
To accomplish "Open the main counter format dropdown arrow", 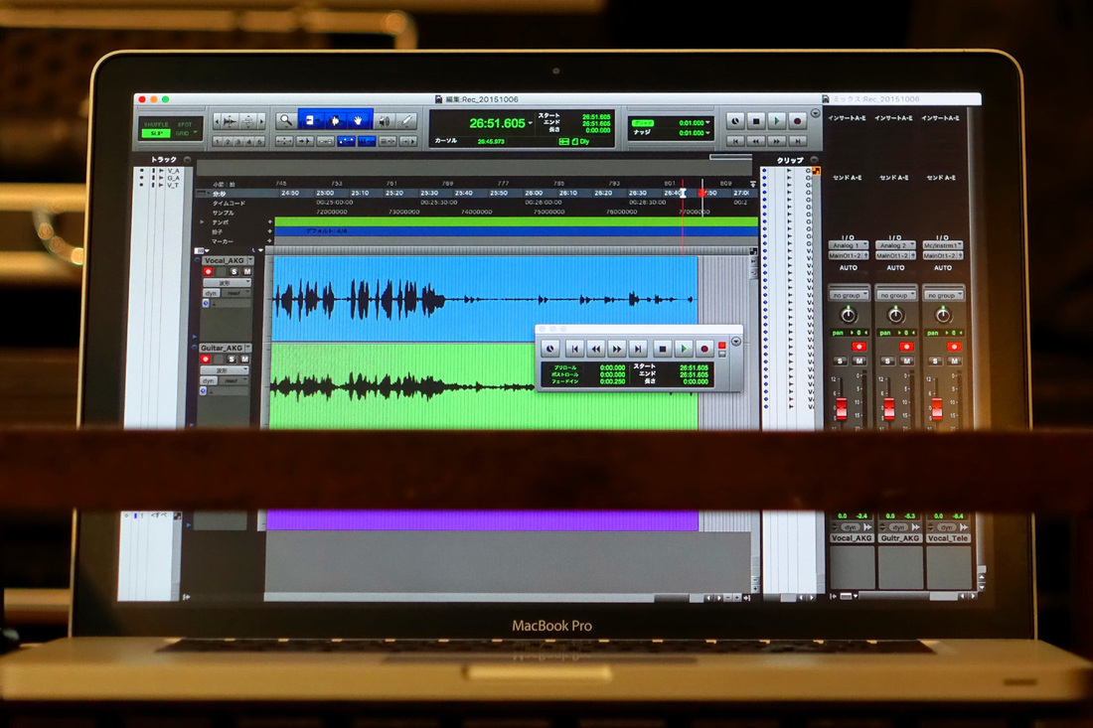I will click(531, 123).
